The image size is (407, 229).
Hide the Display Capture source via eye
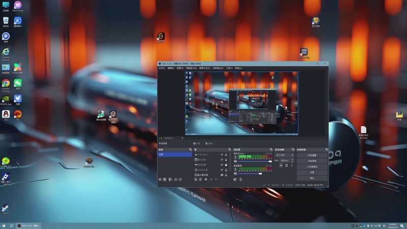(x=222, y=175)
